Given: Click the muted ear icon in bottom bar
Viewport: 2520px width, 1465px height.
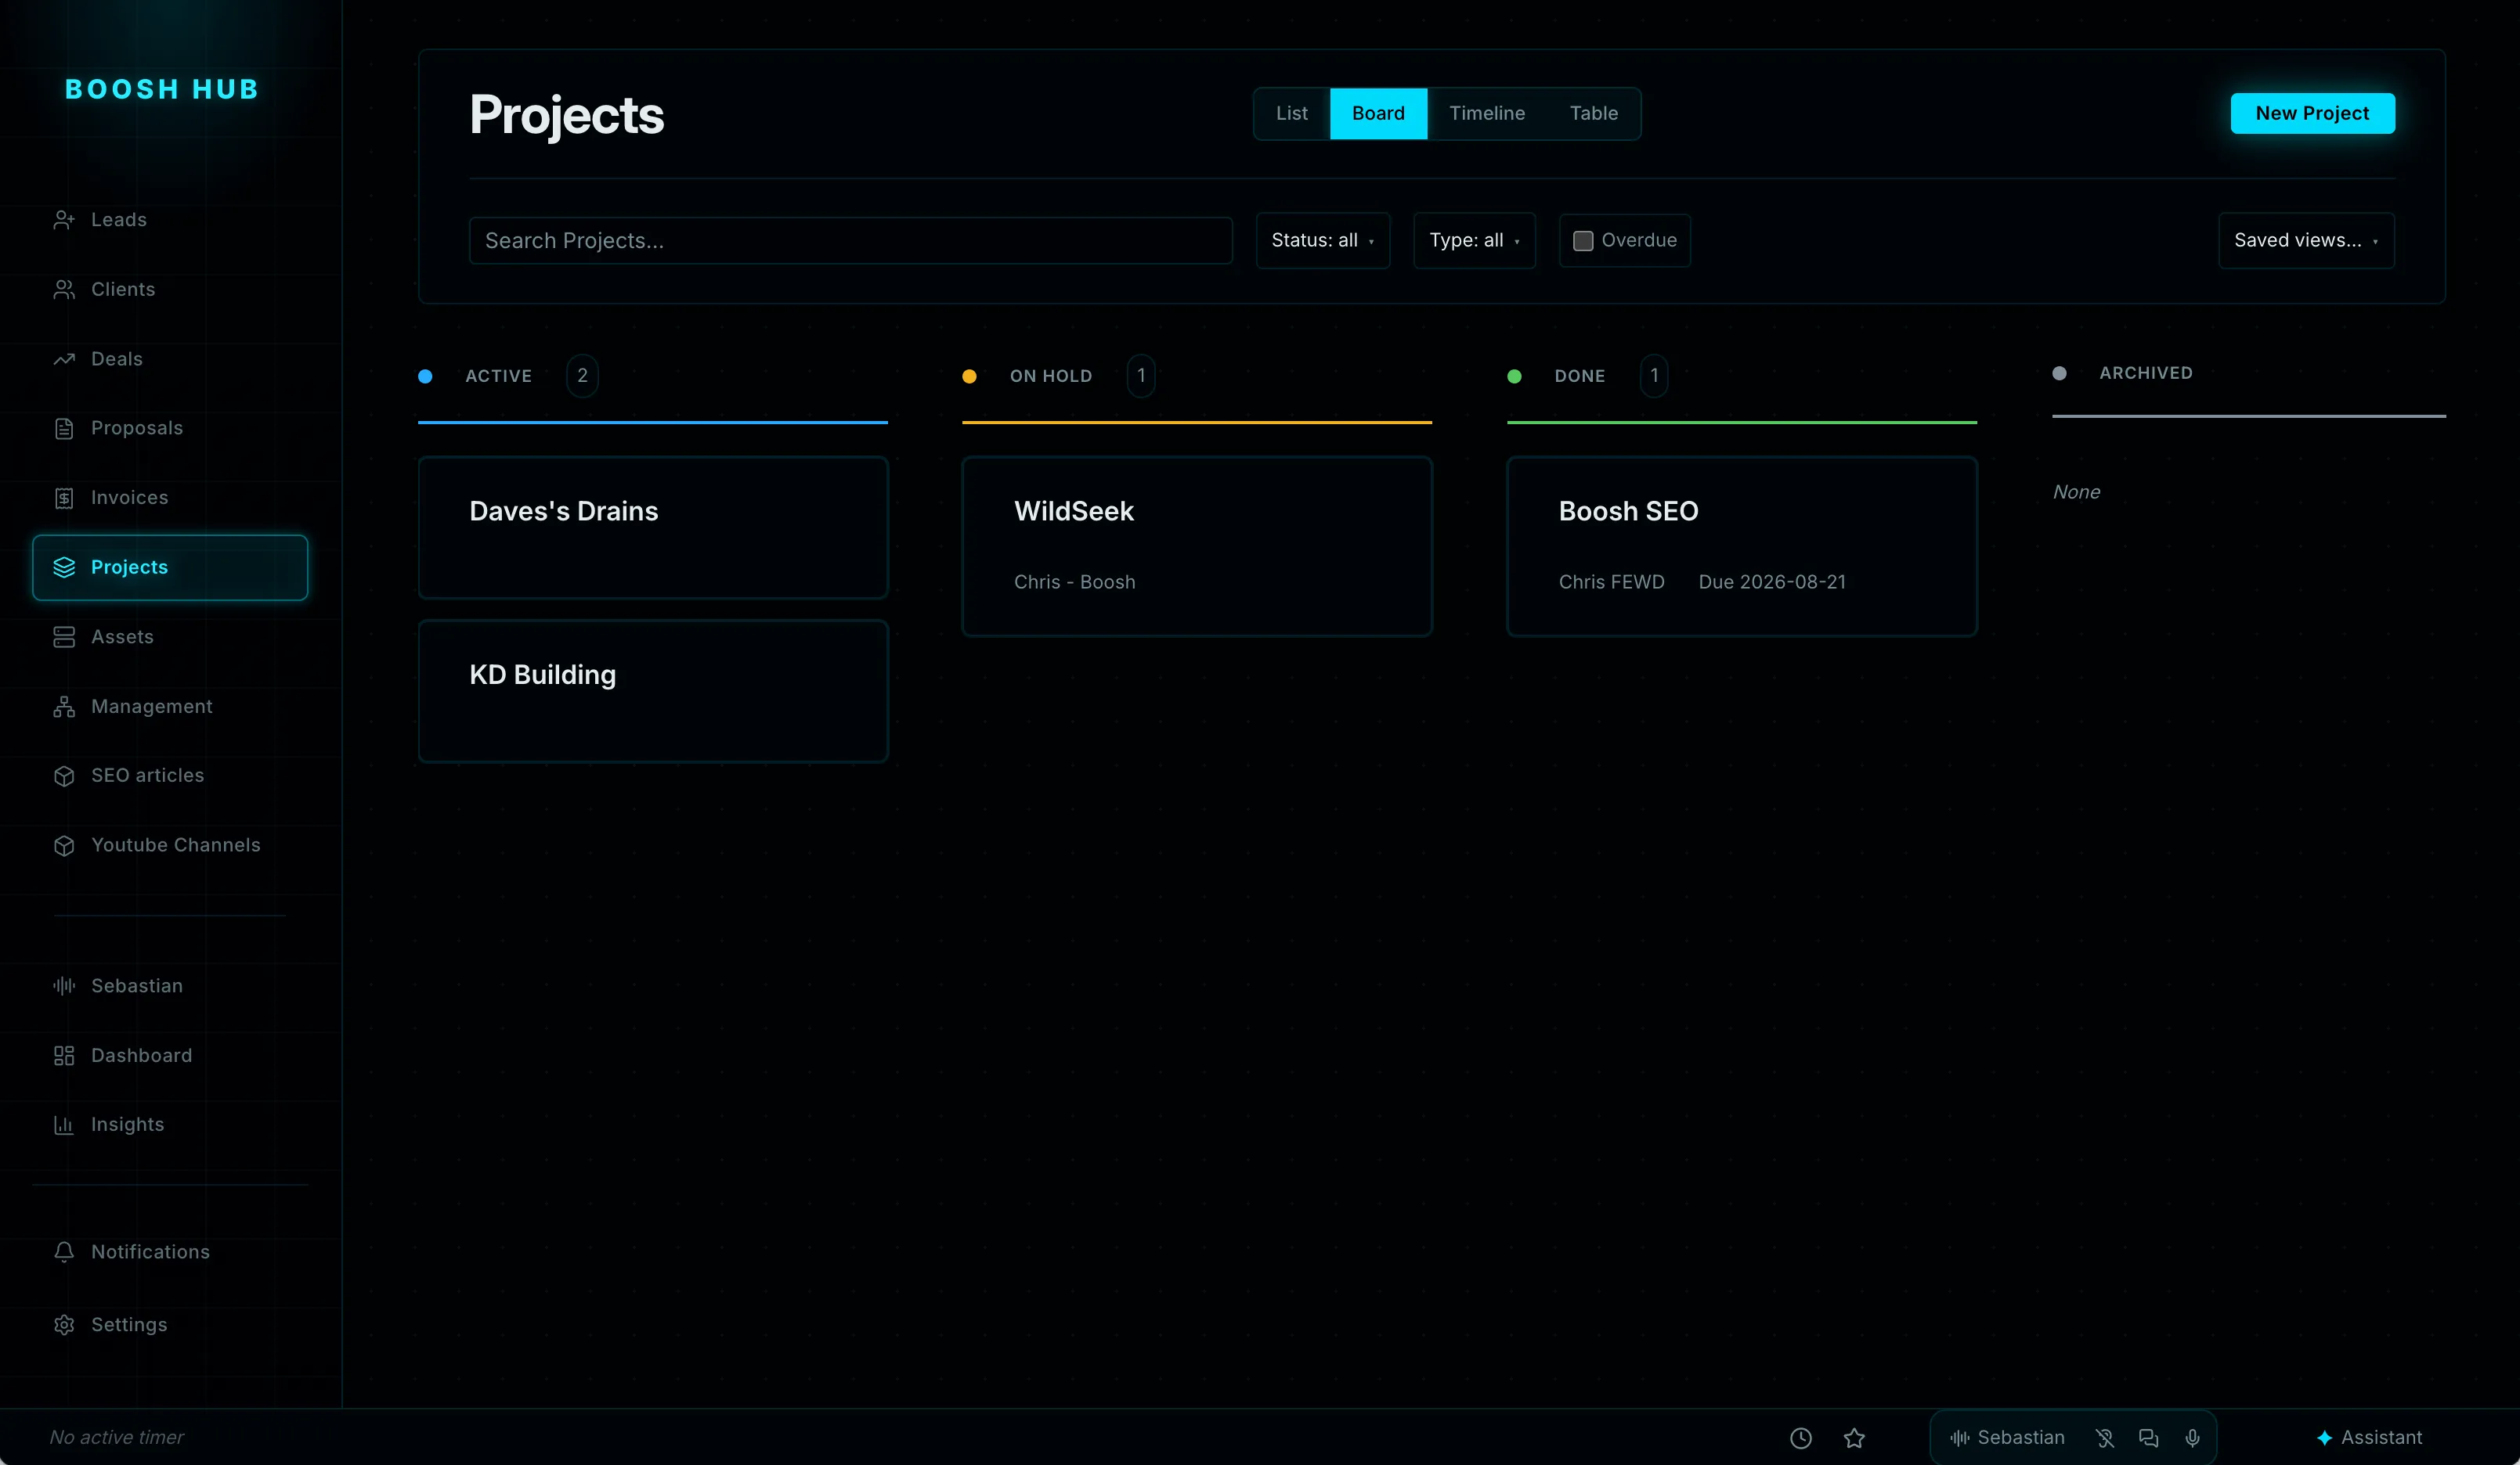Looking at the screenshot, I should tap(2105, 1438).
